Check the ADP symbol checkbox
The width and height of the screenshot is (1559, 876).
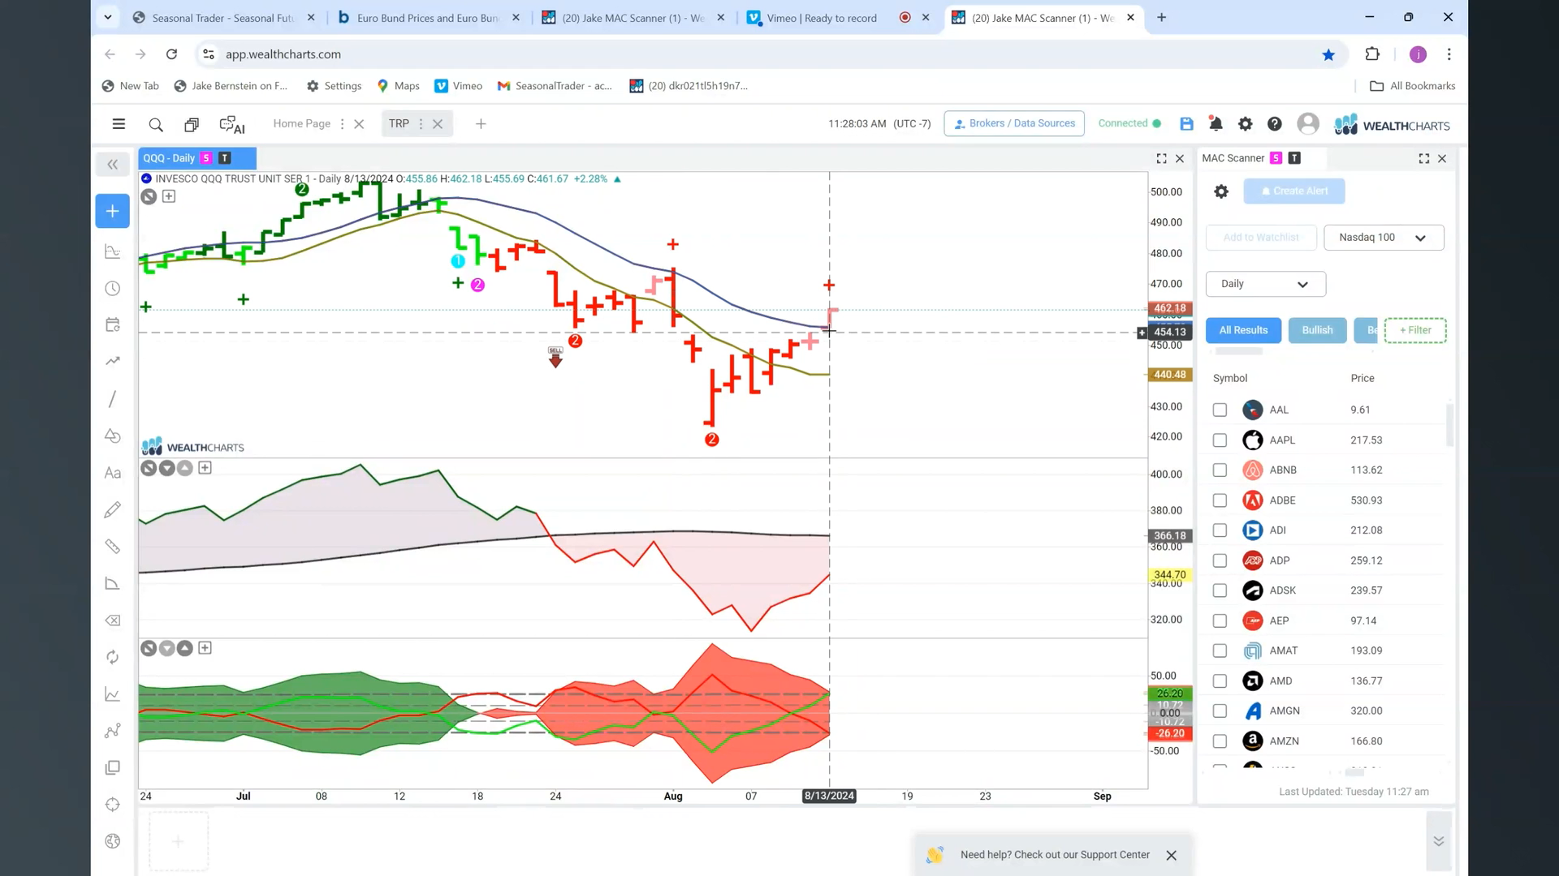tap(1220, 560)
